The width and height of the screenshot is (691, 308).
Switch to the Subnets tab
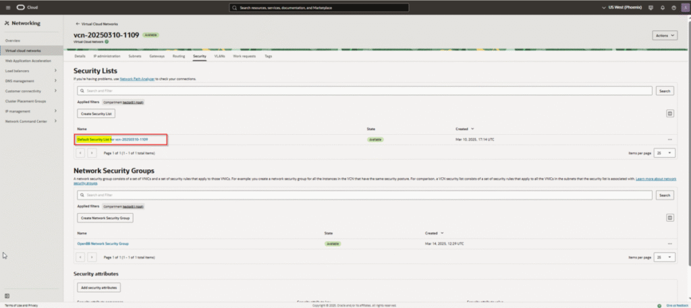(x=134, y=57)
